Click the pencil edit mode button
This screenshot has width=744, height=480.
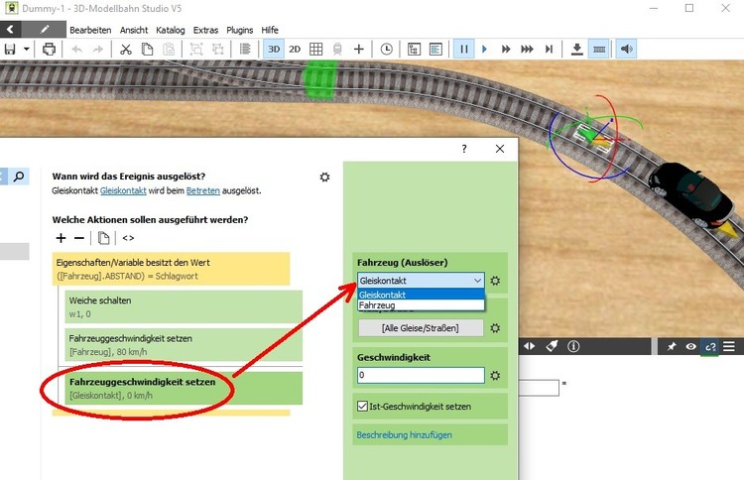coord(44,30)
